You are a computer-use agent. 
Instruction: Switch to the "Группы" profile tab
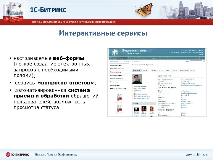(154, 70)
